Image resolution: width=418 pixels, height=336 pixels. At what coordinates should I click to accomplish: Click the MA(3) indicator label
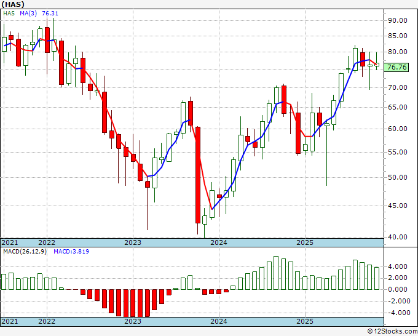28,14
